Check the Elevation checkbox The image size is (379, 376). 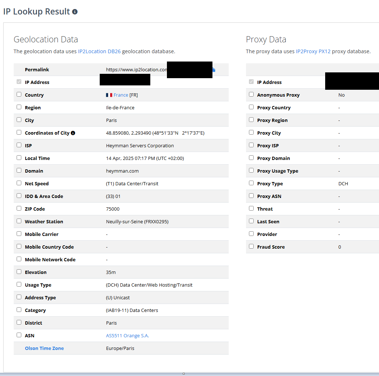point(19,272)
